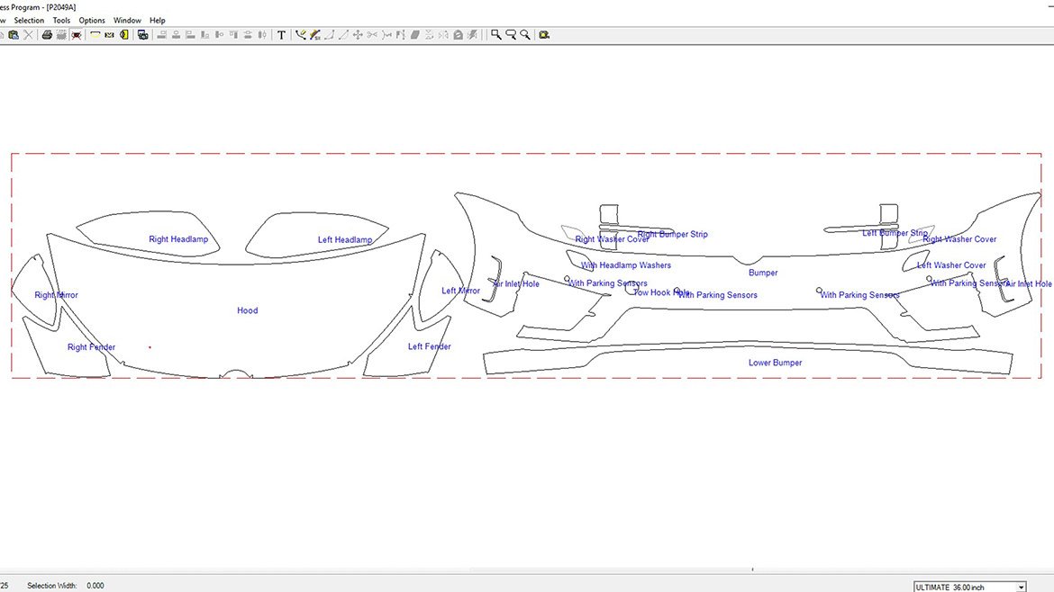
Task: Open the Options menu
Action: [x=92, y=20]
